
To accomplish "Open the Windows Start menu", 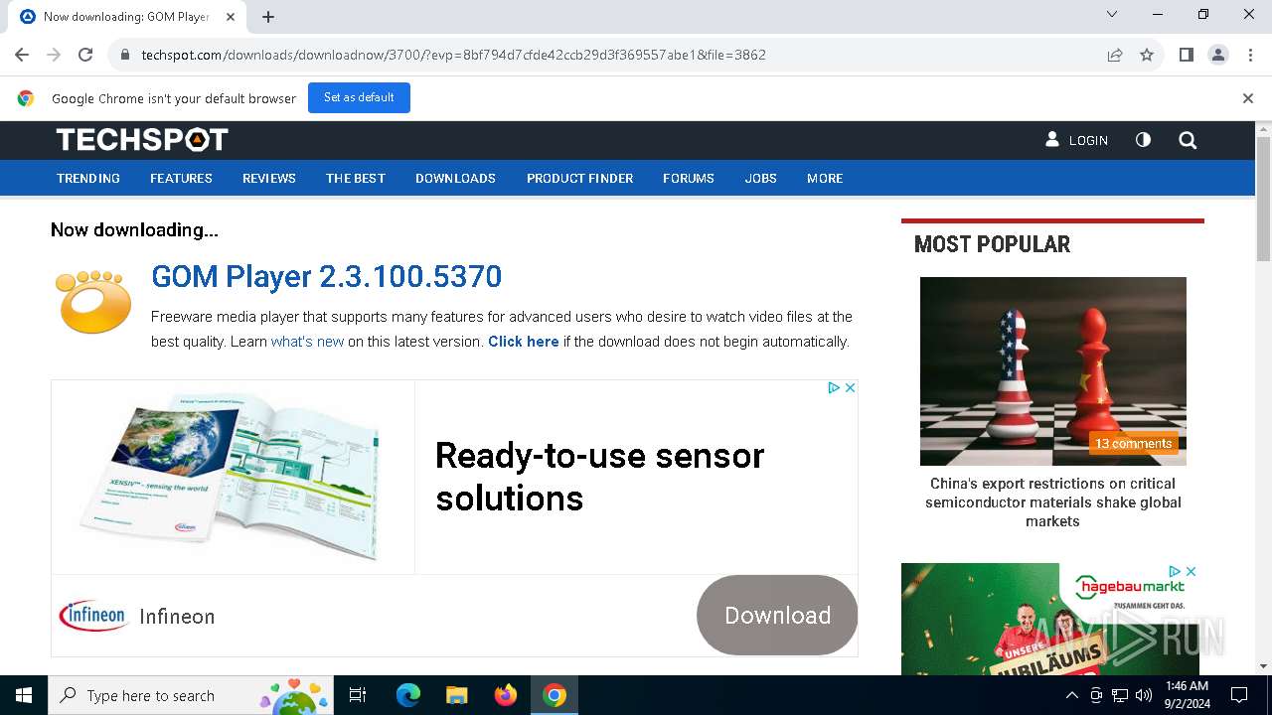I will point(24,695).
